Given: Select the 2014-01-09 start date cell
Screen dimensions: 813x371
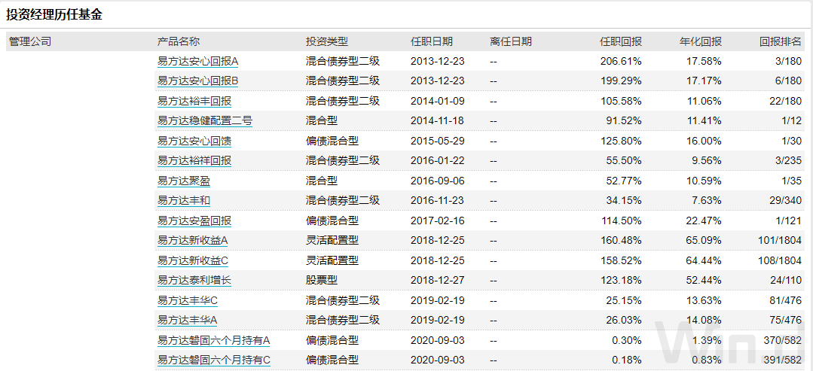Looking at the screenshot, I should click(438, 101).
